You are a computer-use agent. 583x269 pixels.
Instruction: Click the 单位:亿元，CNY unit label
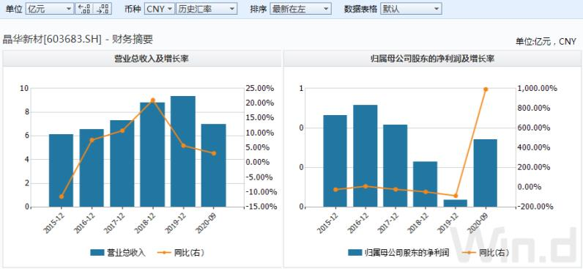tap(546, 41)
